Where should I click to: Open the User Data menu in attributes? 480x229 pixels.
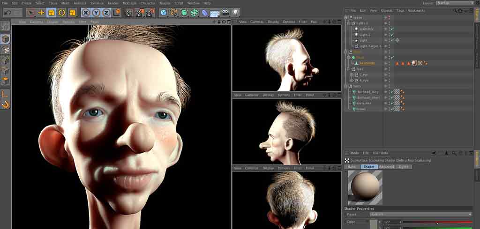pyautogui.click(x=380, y=153)
